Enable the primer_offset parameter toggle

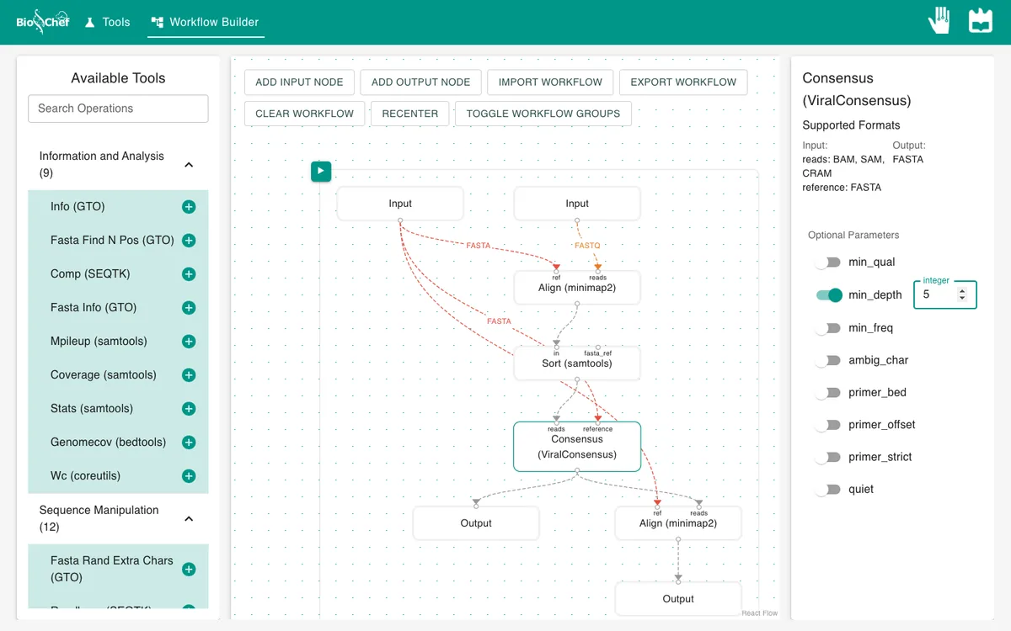[829, 425]
